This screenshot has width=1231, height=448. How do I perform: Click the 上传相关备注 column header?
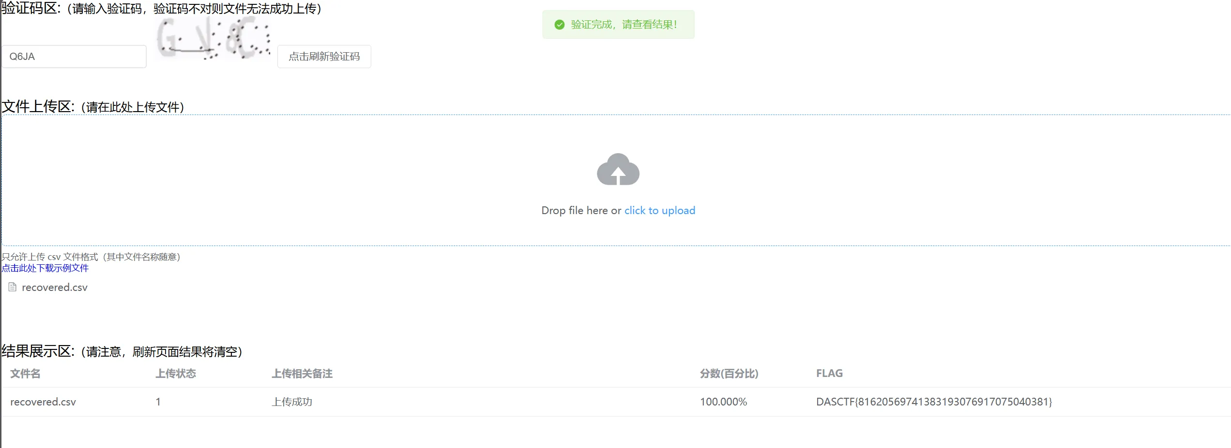coord(302,374)
